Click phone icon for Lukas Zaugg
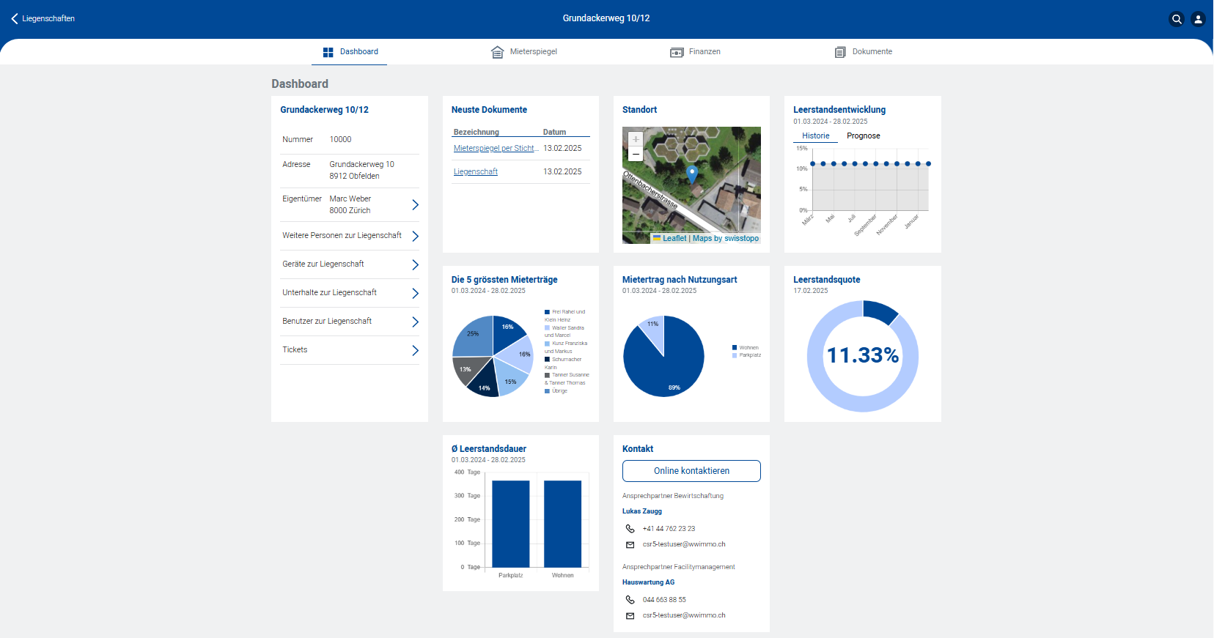Viewport: 1214px width, 638px height. (630, 529)
